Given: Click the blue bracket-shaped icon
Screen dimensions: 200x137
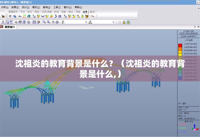Looking at the screenshot, I should tap(55, 16).
